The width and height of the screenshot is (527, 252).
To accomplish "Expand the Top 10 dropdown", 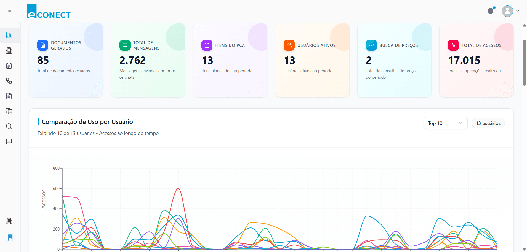I will click(x=445, y=123).
